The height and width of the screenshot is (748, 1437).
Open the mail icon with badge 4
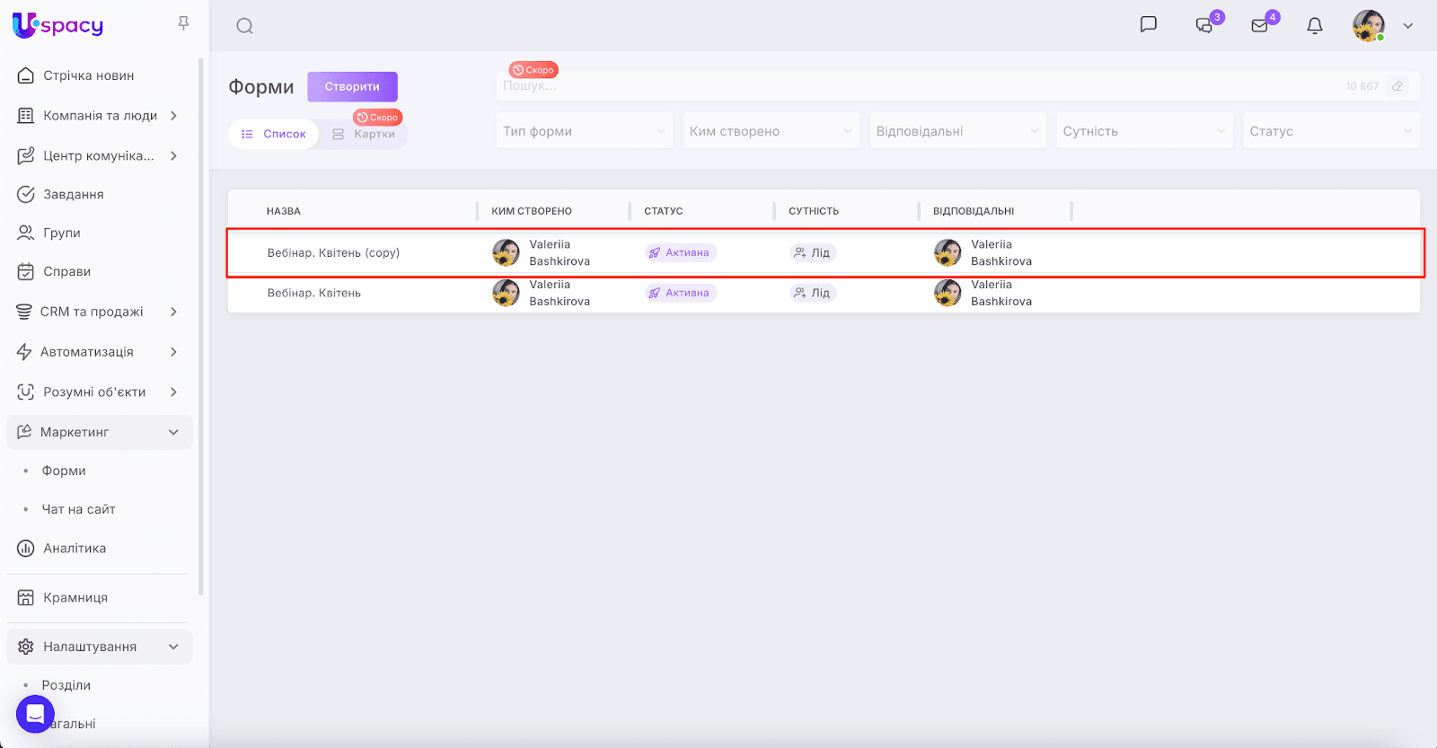point(1260,25)
